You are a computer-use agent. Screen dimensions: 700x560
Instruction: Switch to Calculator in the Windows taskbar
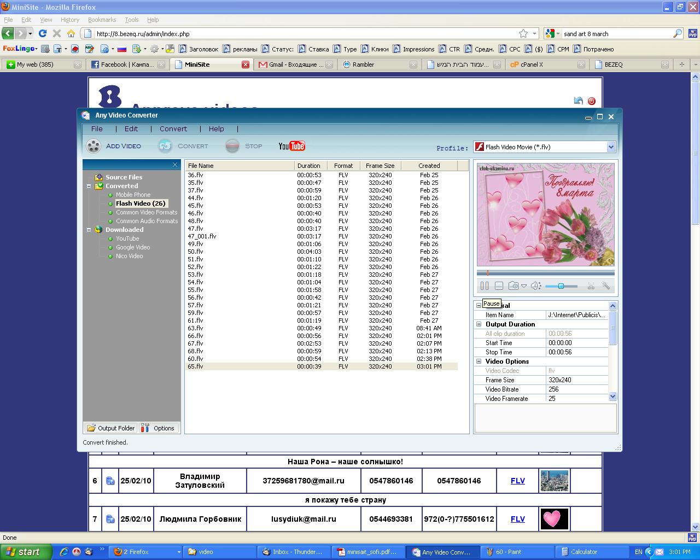584,552
